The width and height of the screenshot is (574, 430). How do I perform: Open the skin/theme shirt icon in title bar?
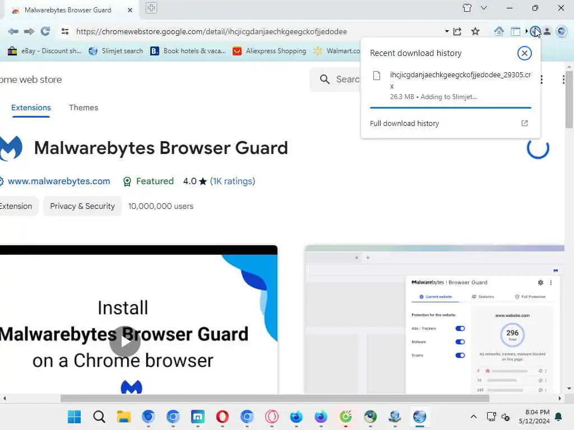point(467,8)
